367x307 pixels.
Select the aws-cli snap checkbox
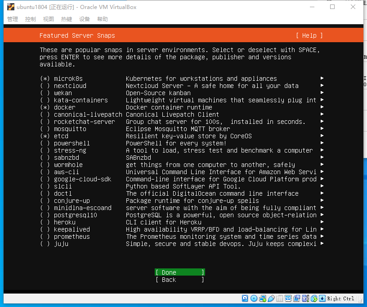[45, 172]
